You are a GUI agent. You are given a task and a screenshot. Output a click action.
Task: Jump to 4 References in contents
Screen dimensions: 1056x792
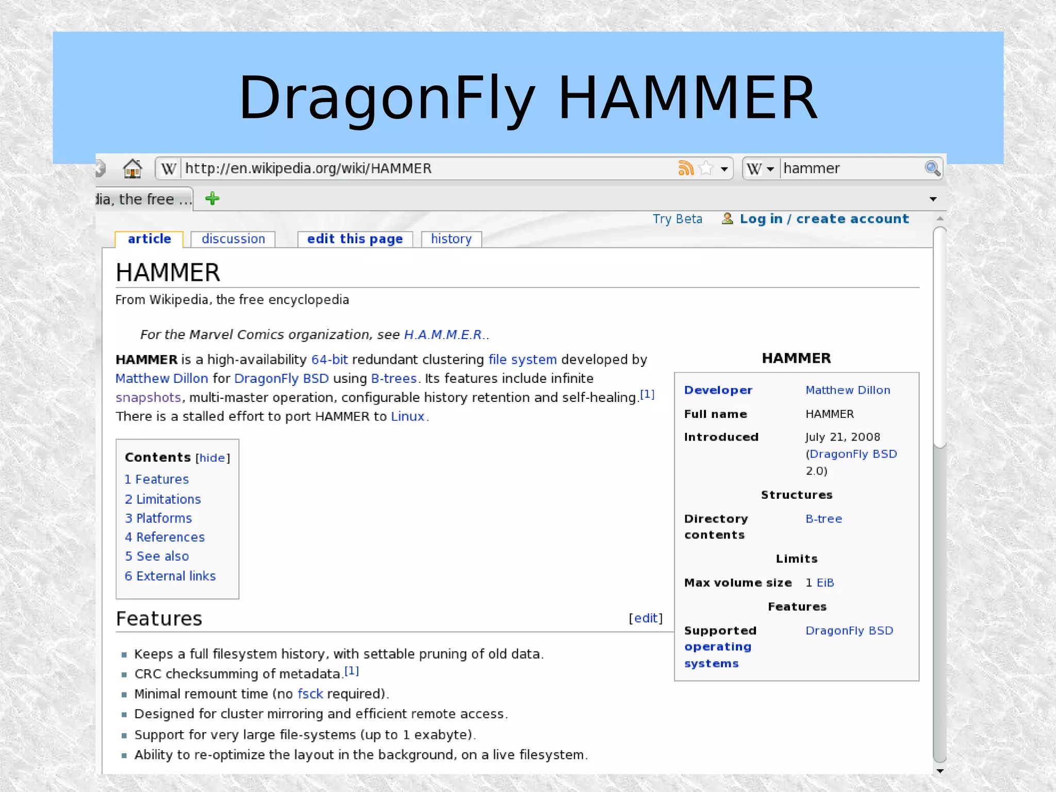pyautogui.click(x=165, y=537)
